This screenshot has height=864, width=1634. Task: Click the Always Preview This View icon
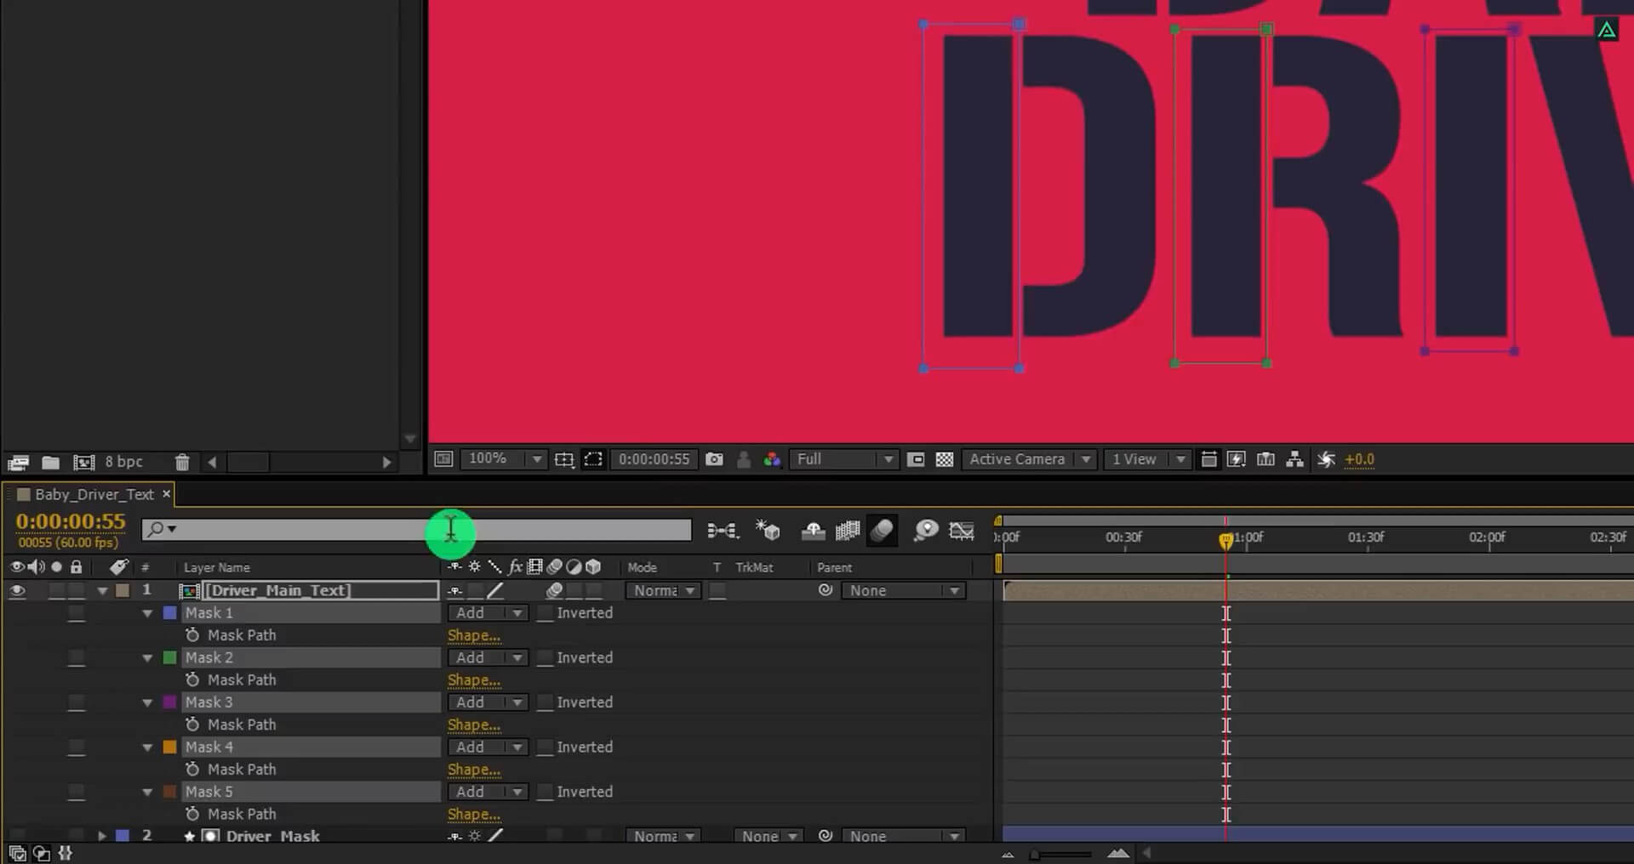(443, 459)
